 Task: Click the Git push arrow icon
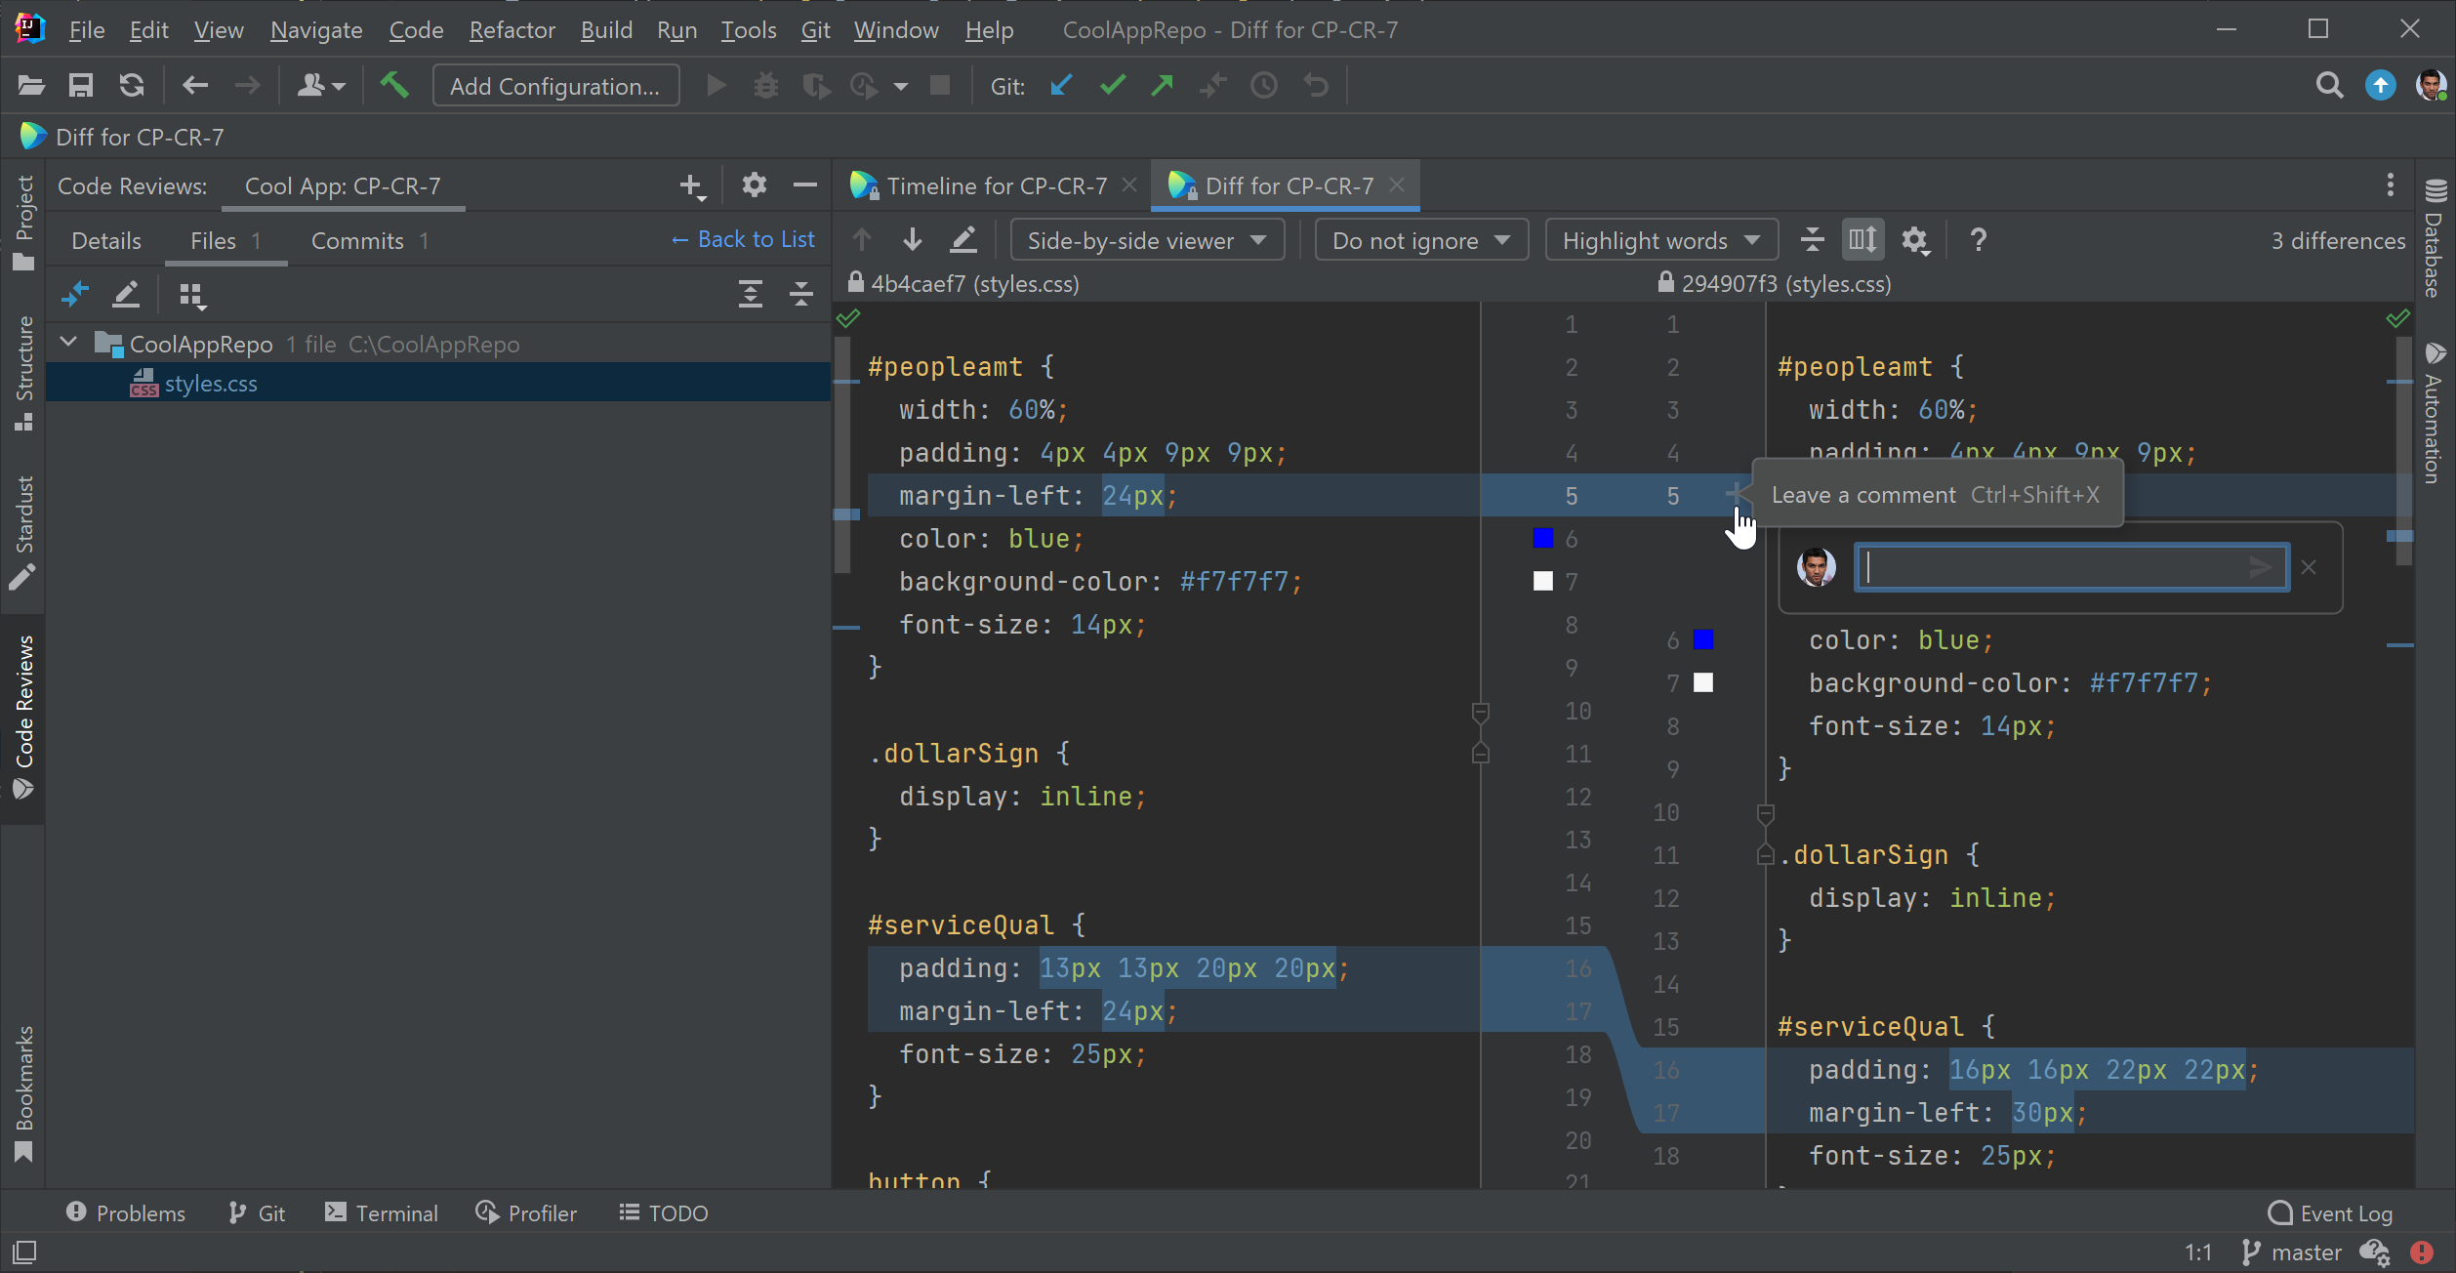tap(1162, 86)
